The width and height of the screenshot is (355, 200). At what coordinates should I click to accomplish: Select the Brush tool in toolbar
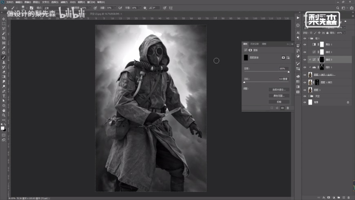click(4, 58)
